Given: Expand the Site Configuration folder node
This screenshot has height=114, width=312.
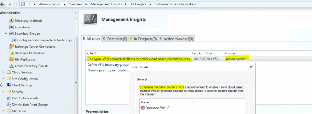Looking at the screenshot, I should point(3,79).
